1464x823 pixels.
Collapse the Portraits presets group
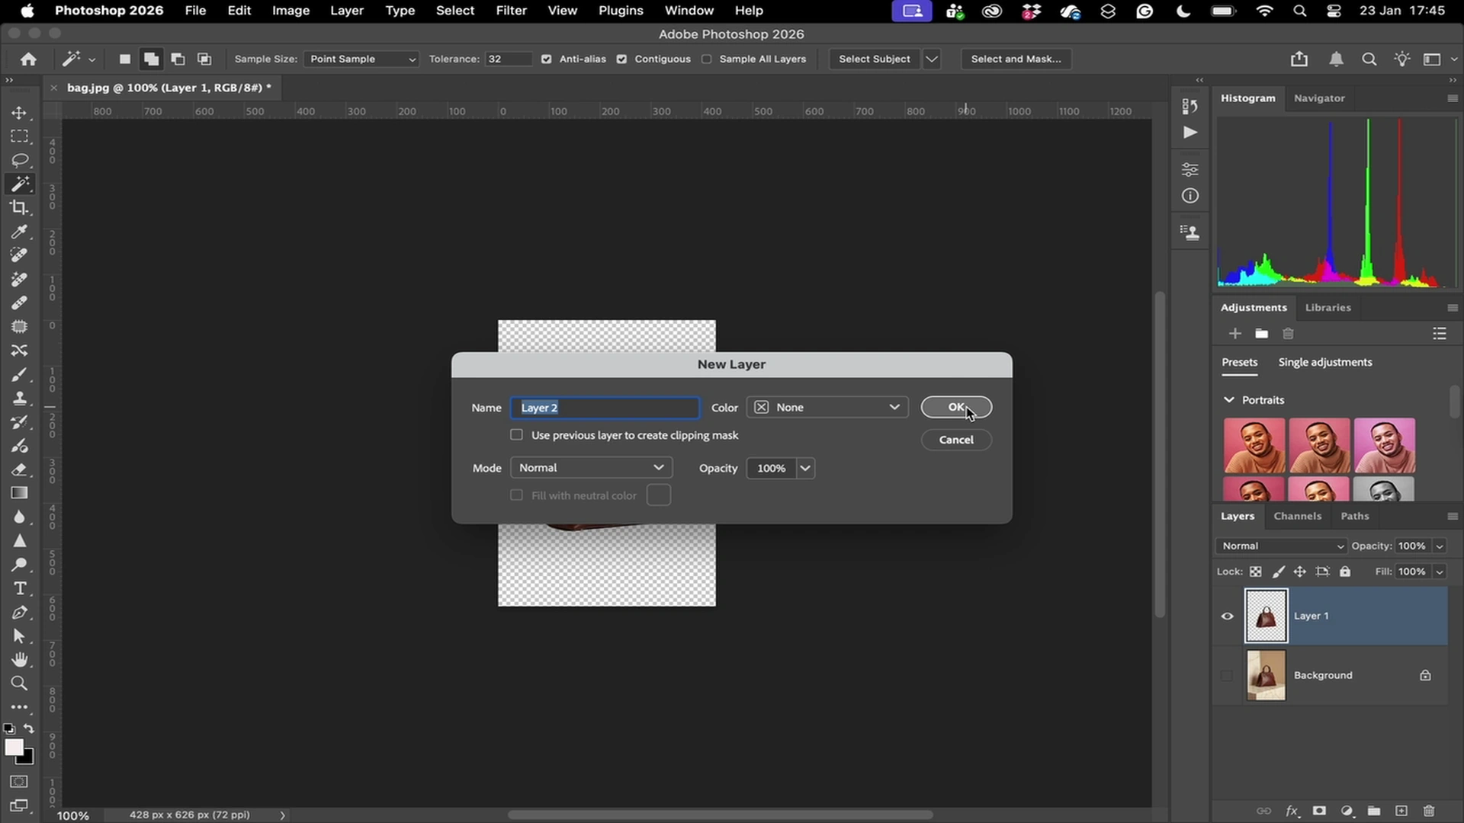1228,399
